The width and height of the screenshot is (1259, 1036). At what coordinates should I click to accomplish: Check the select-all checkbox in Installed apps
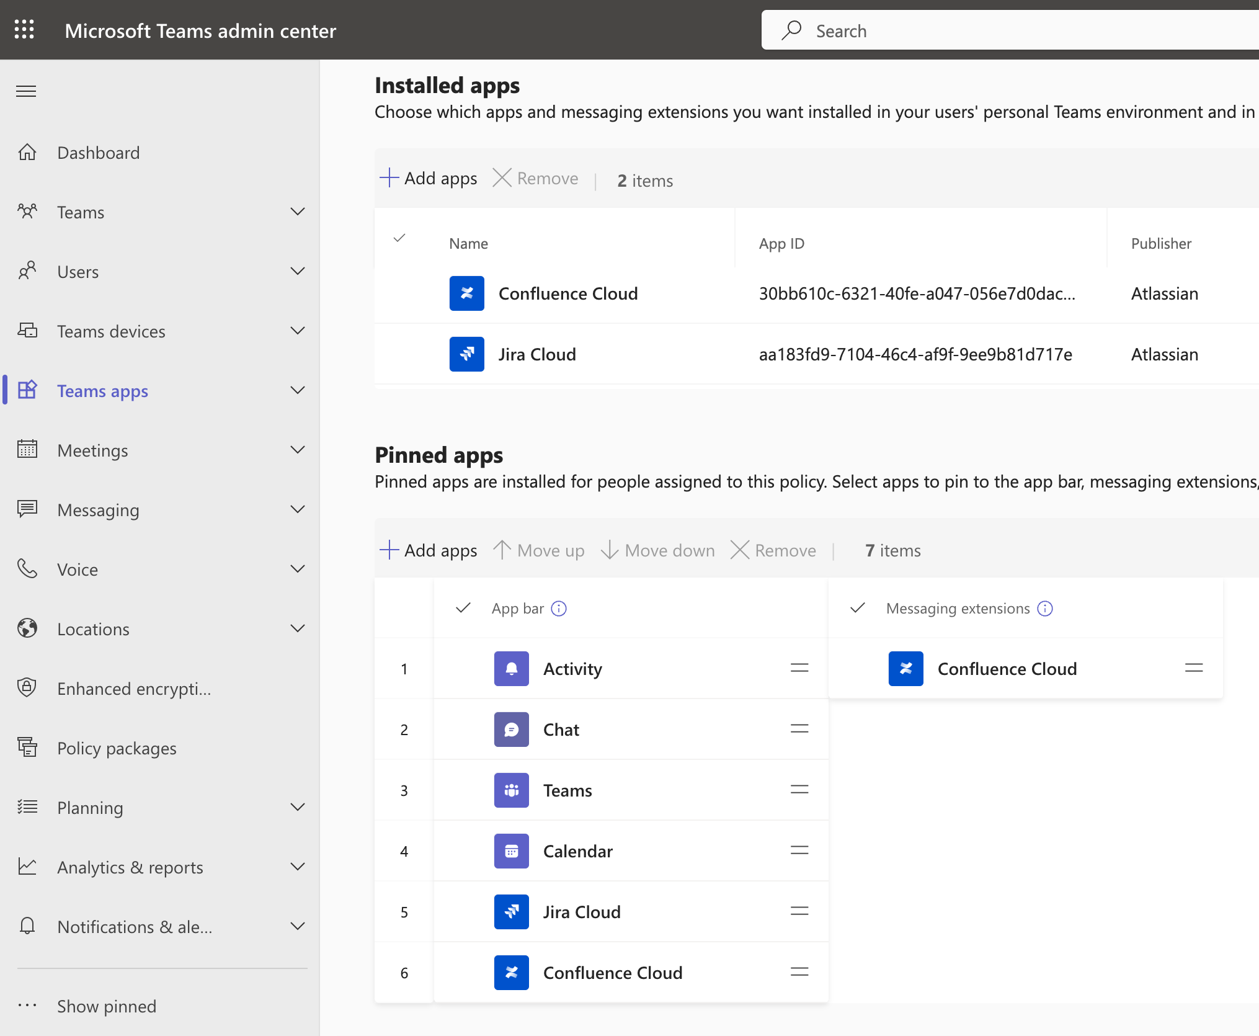tap(400, 239)
